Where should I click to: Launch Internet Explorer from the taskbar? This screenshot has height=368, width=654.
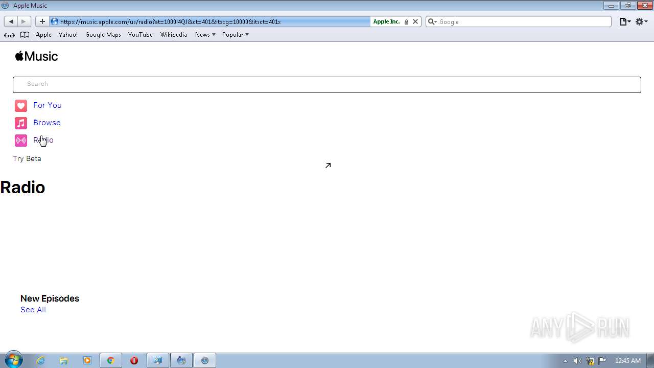[40, 360]
